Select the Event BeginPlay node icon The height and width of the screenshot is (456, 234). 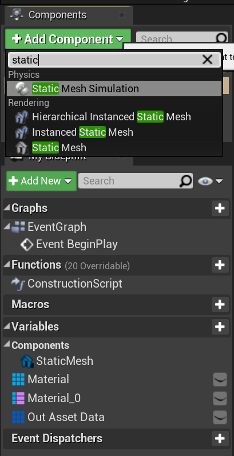[27, 244]
